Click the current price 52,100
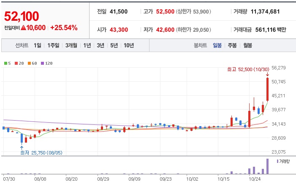 [22, 16]
